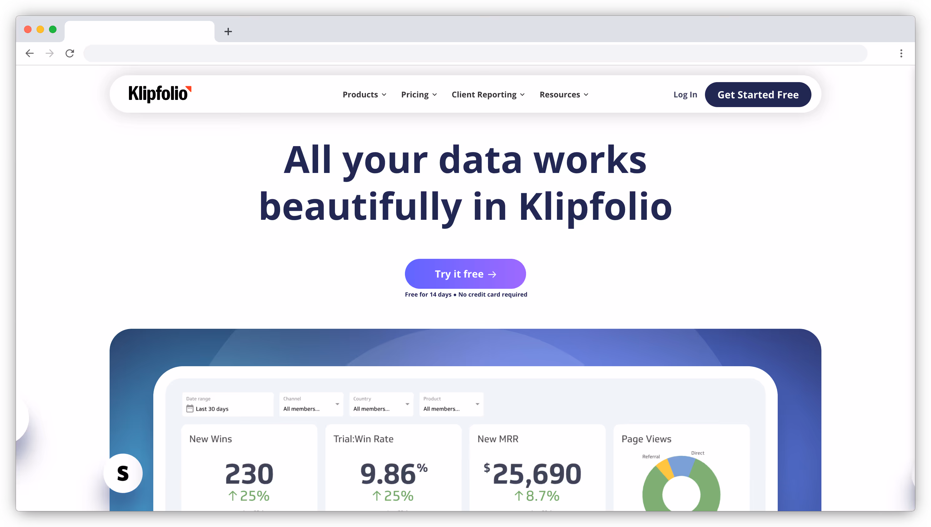The width and height of the screenshot is (931, 527).
Task: Reload the page
Action: coord(70,53)
